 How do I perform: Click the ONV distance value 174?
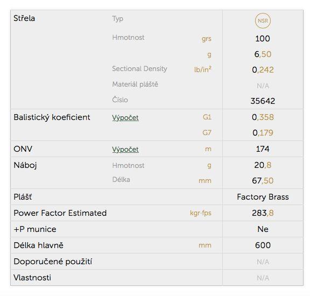coord(263,149)
